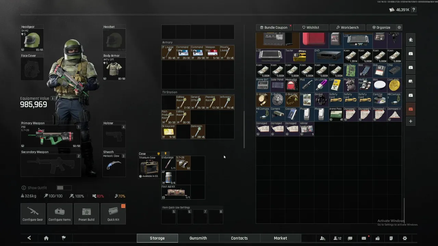Click the pin tab above case
438x246 pixels.
165,154
